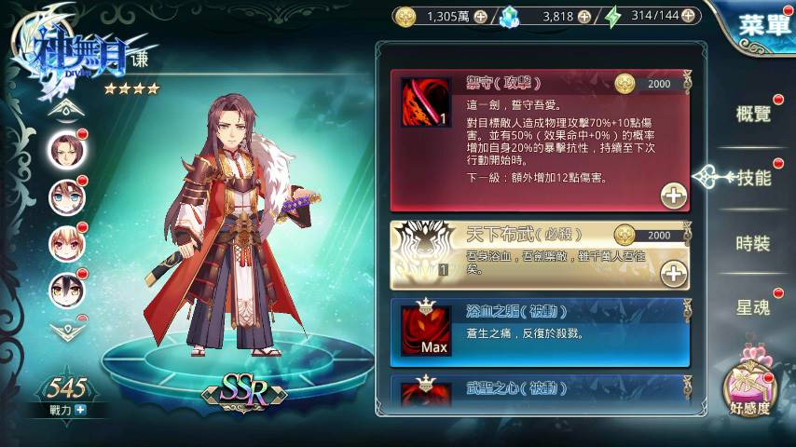Choose the blonde red-eyed character portrait
This screenshot has height=447, width=796.
pyautogui.click(x=66, y=244)
